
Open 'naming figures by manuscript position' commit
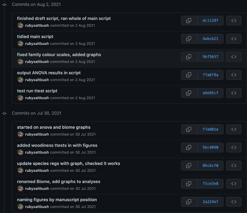[57, 200]
